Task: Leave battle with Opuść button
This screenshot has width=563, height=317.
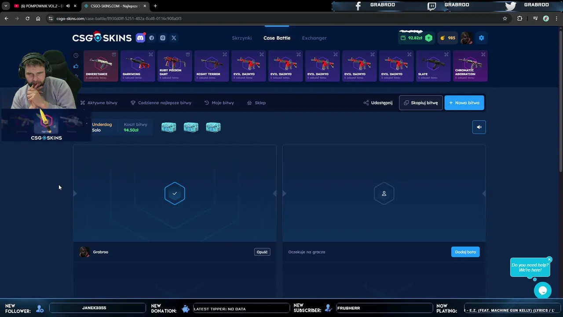Action: pyautogui.click(x=262, y=252)
